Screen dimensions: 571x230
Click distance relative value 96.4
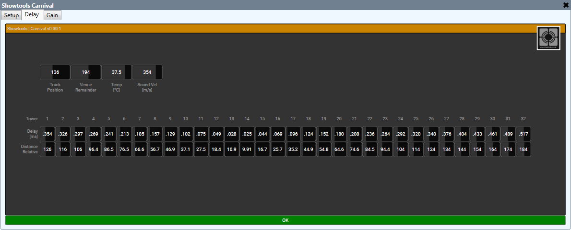coord(93,149)
